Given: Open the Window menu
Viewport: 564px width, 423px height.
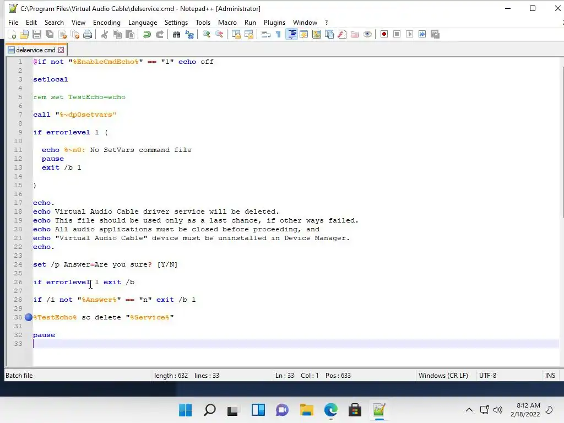Looking at the screenshot, I should (x=305, y=22).
